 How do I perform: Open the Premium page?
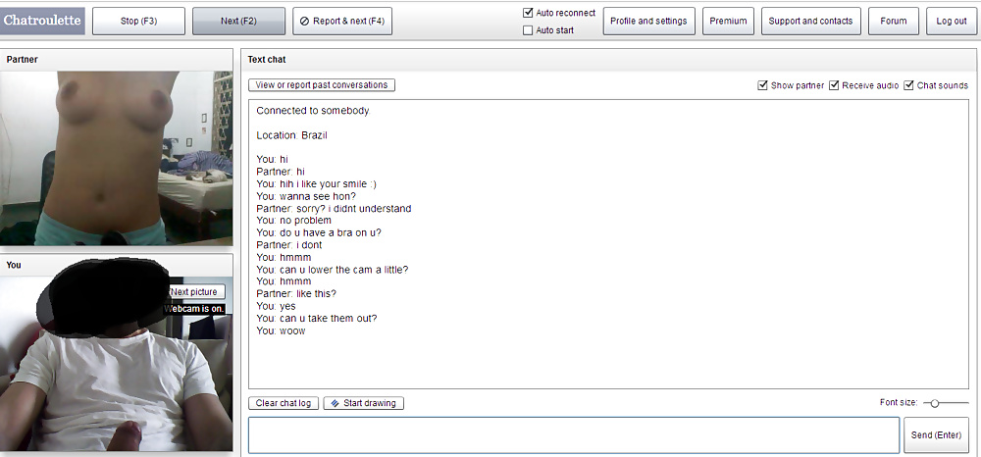tap(728, 21)
